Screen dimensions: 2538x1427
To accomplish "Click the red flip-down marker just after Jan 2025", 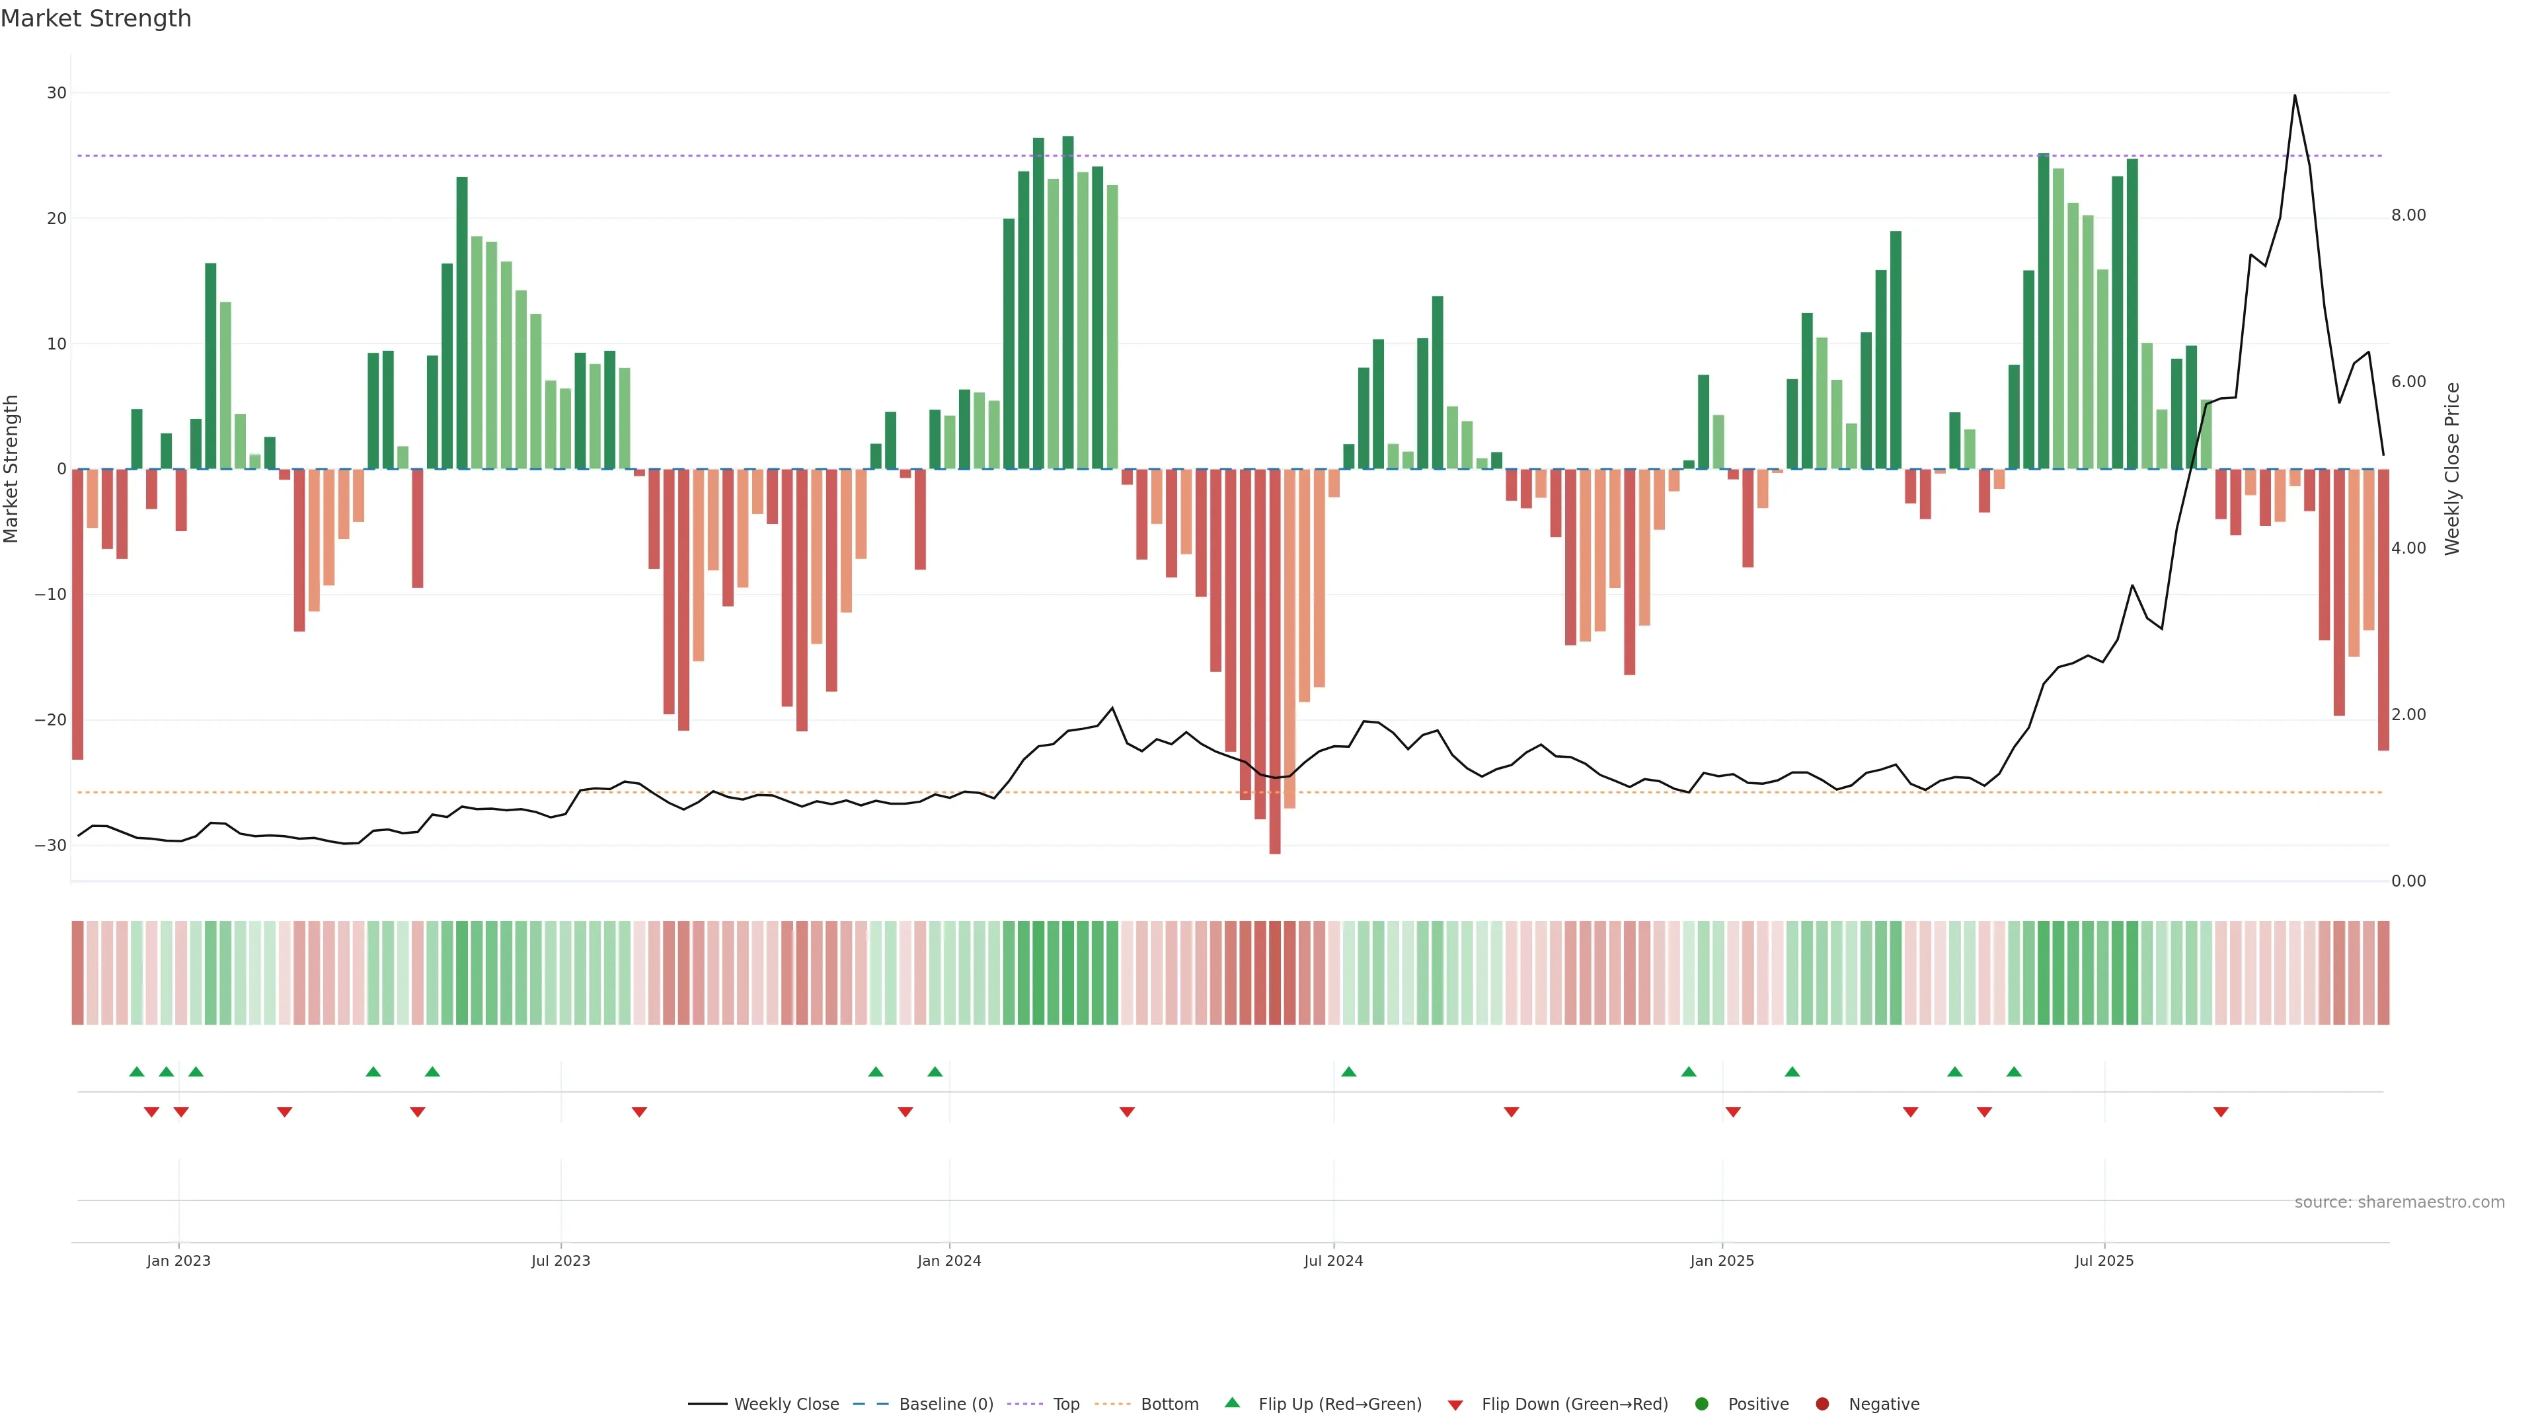I will pos(1733,1112).
